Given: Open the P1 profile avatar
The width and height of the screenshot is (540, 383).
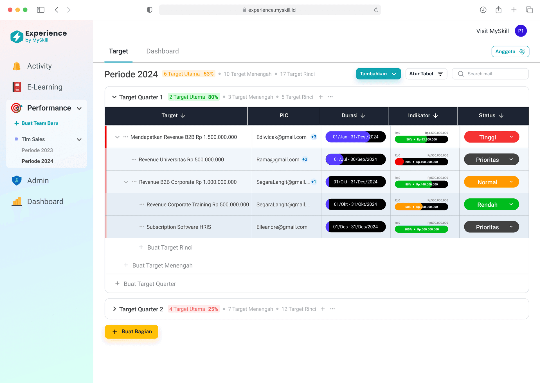Looking at the screenshot, I should click(x=521, y=31).
